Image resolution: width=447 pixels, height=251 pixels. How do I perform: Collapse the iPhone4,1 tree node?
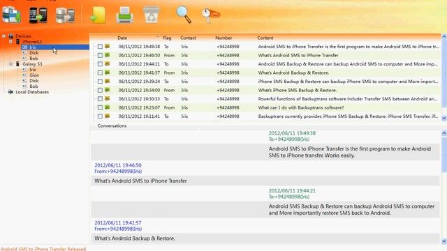[x=10, y=42]
